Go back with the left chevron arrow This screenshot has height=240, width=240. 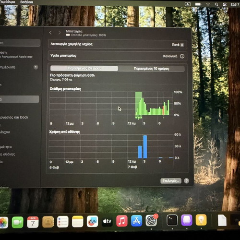[x=50, y=33]
